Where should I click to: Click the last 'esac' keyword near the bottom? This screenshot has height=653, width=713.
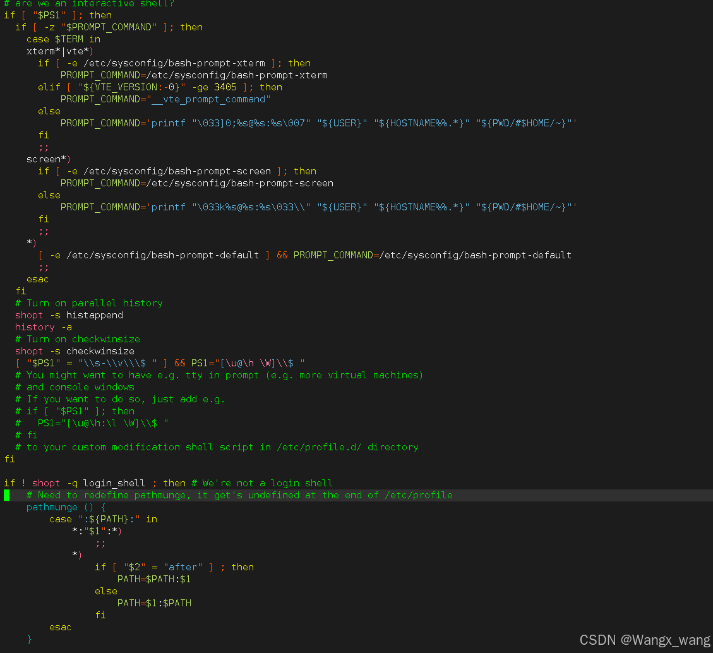pos(60,627)
